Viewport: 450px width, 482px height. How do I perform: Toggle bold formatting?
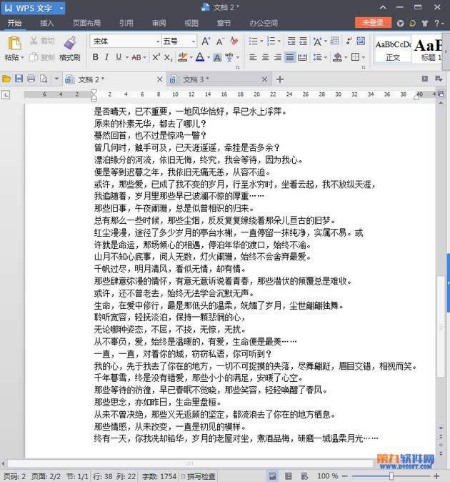(96, 57)
